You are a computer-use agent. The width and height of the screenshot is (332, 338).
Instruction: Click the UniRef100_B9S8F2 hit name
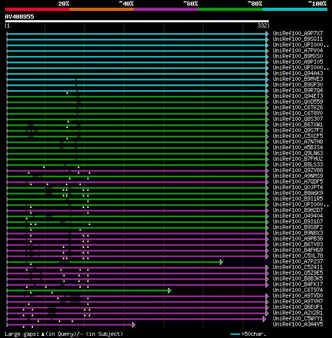(298, 227)
